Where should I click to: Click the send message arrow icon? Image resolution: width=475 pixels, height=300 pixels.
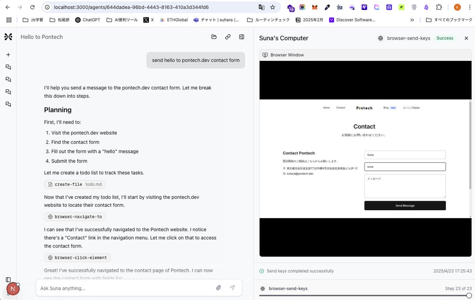click(x=232, y=288)
